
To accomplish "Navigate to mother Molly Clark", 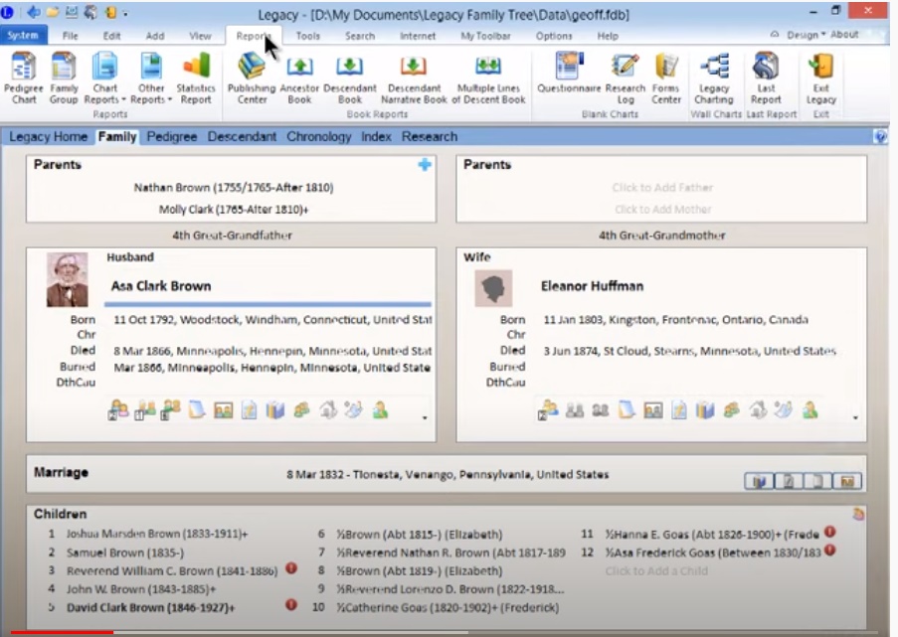I will pyautogui.click(x=234, y=210).
